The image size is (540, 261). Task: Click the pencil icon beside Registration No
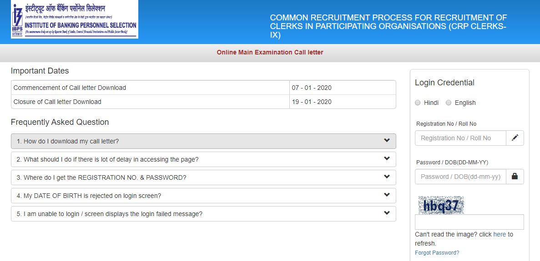(515, 138)
